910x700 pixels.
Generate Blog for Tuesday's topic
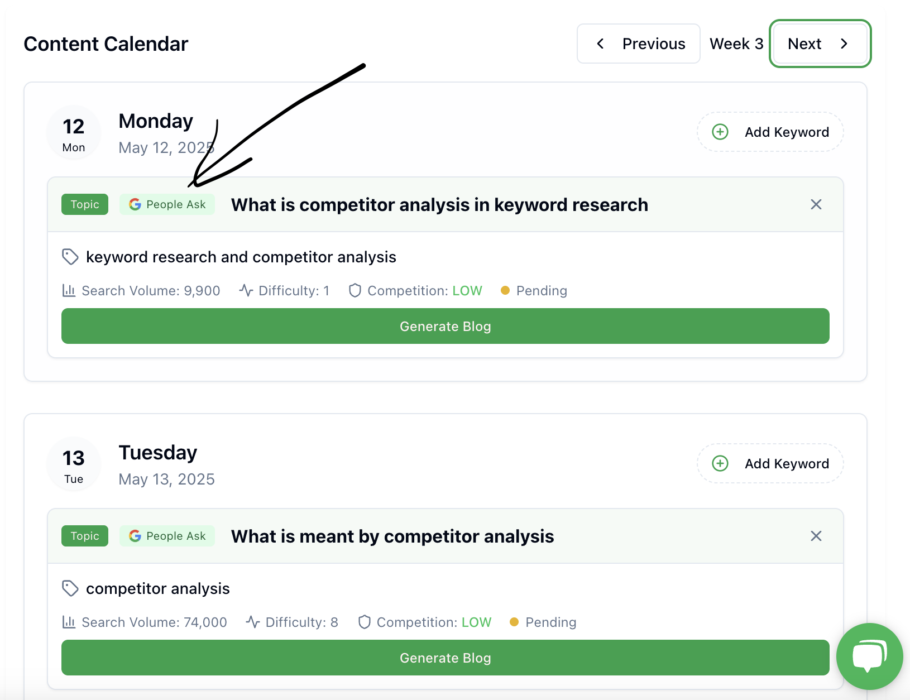click(x=445, y=658)
